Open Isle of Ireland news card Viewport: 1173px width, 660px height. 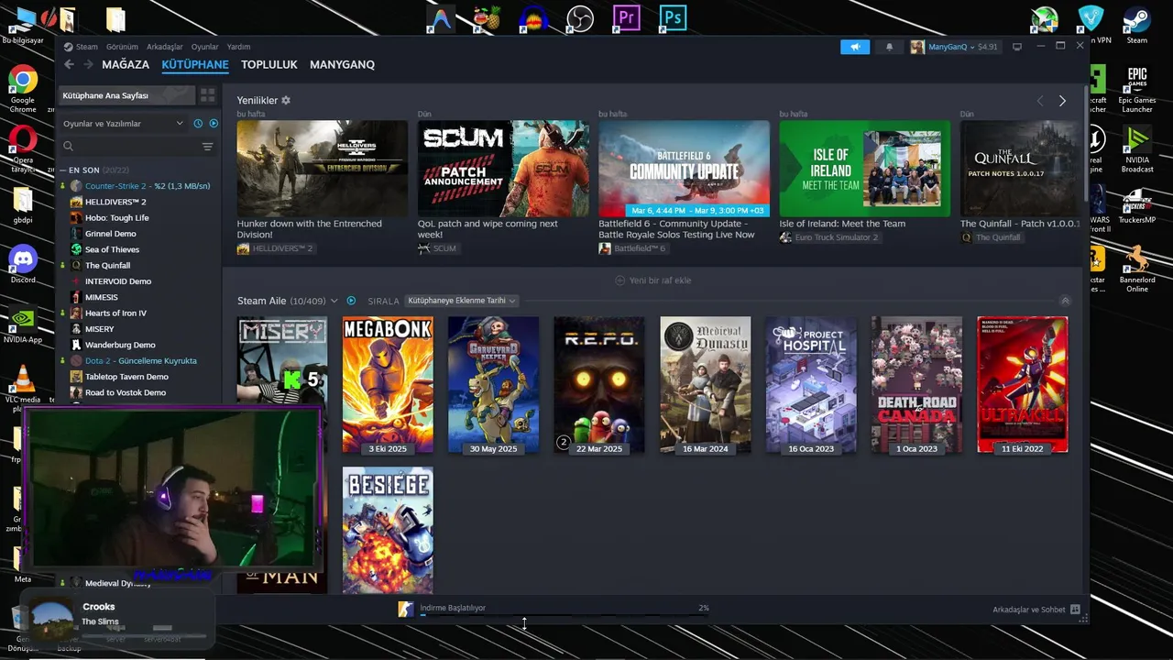point(864,169)
